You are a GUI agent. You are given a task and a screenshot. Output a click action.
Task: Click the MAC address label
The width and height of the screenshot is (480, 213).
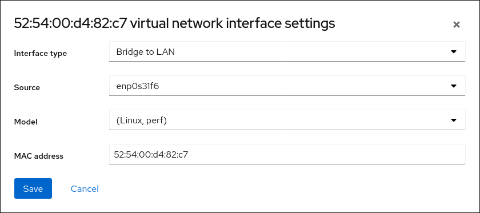click(39, 156)
